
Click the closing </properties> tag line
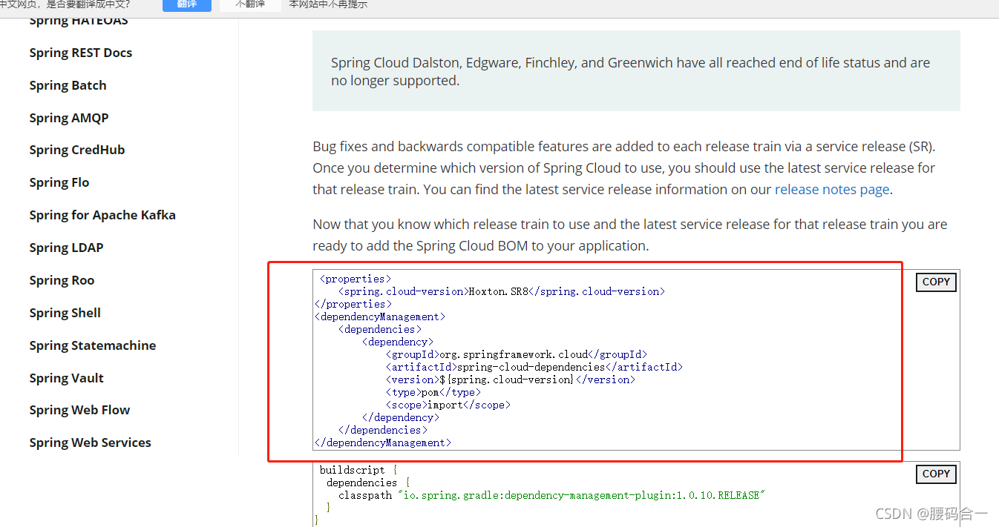[353, 304]
